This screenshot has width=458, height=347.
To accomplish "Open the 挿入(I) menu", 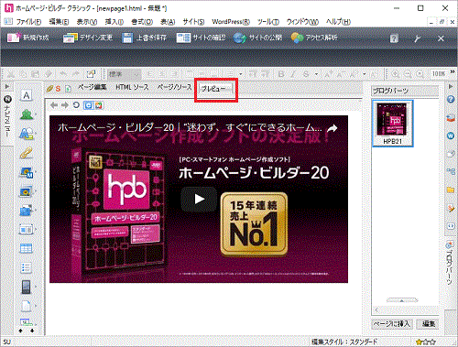I will coord(114,22).
